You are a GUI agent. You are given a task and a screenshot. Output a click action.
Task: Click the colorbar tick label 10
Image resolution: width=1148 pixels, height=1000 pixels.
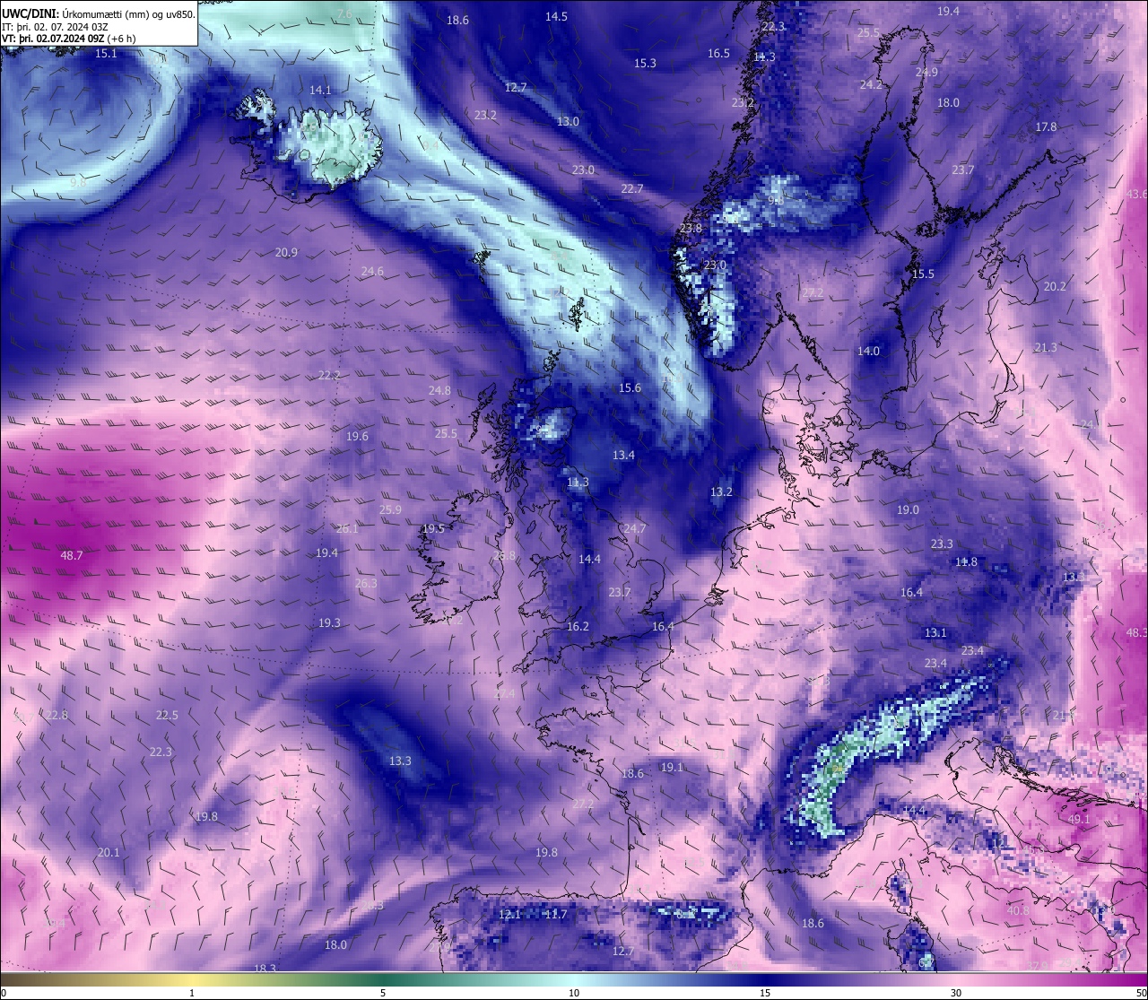click(x=574, y=993)
